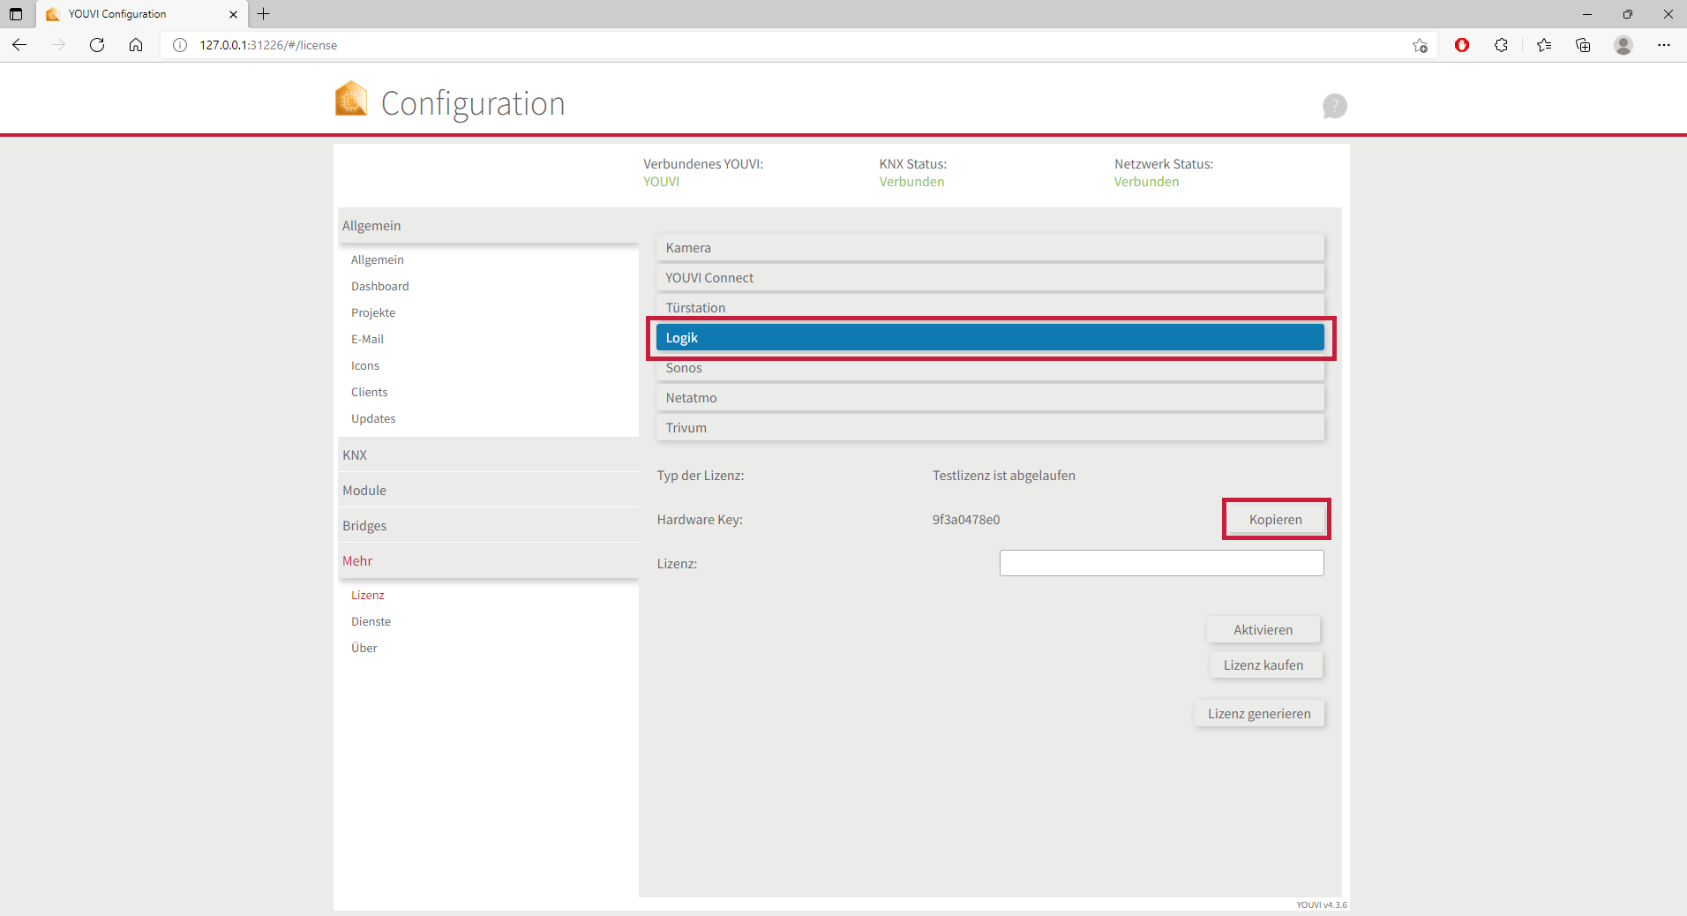Select the Türstation license module
This screenshot has height=916, width=1687.
[x=990, y=305]
